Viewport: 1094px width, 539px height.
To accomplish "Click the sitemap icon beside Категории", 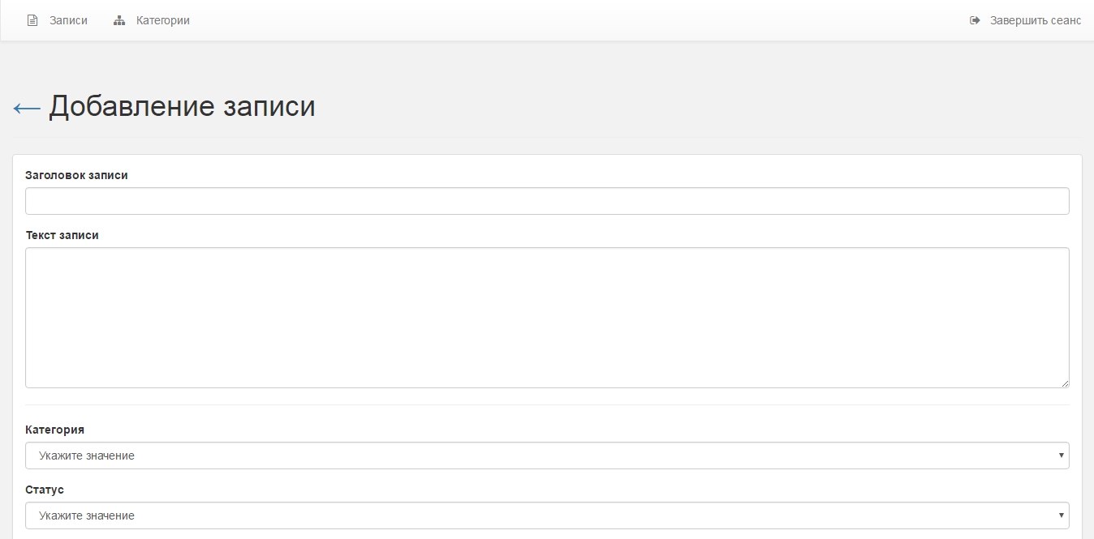I will [119, 20].
